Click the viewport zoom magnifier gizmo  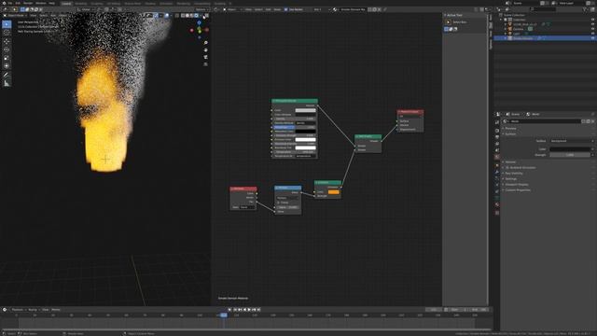click(x=205, y=43)
